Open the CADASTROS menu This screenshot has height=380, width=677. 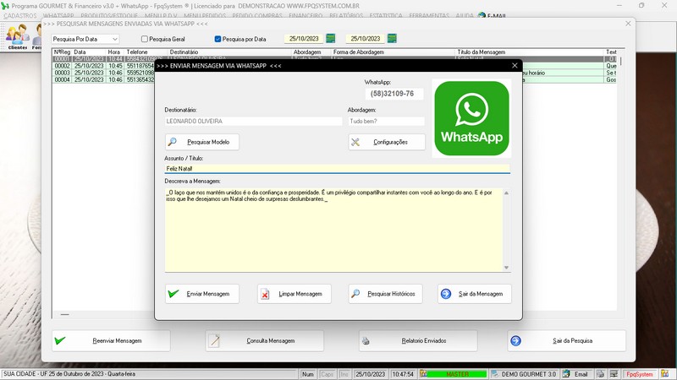(x=19, y=15)
